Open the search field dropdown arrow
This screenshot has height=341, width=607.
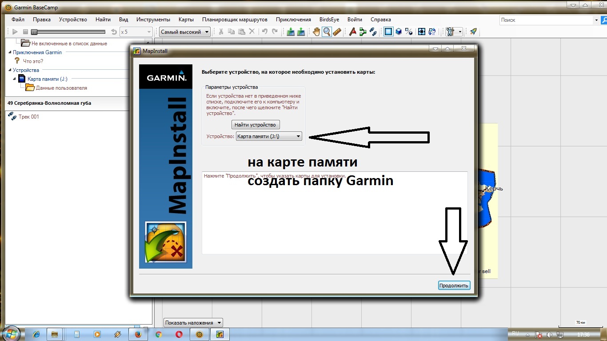[x=596, y=20]
